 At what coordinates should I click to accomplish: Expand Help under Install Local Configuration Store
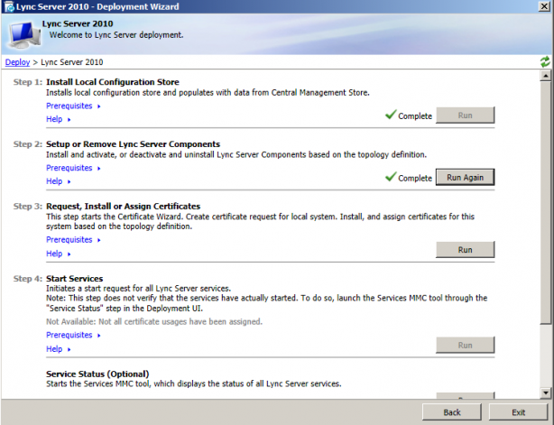(59, 119)
